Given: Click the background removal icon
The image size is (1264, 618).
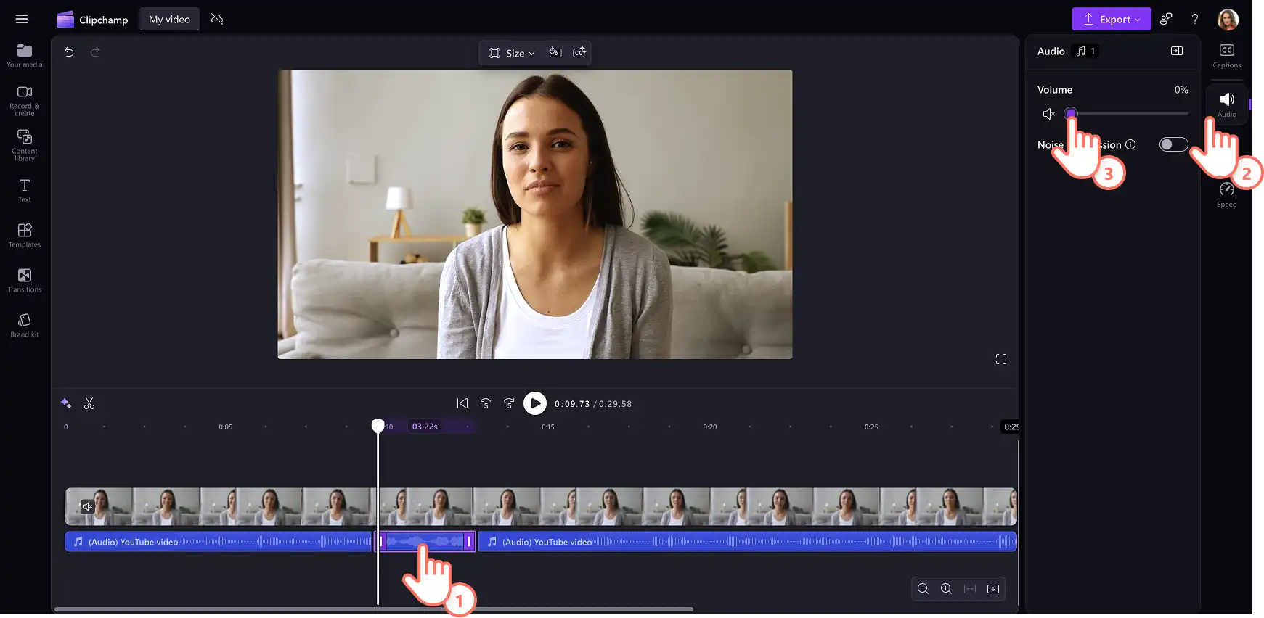Looking at the screenshot, I should pyautogui.click(x=555, y=53).
